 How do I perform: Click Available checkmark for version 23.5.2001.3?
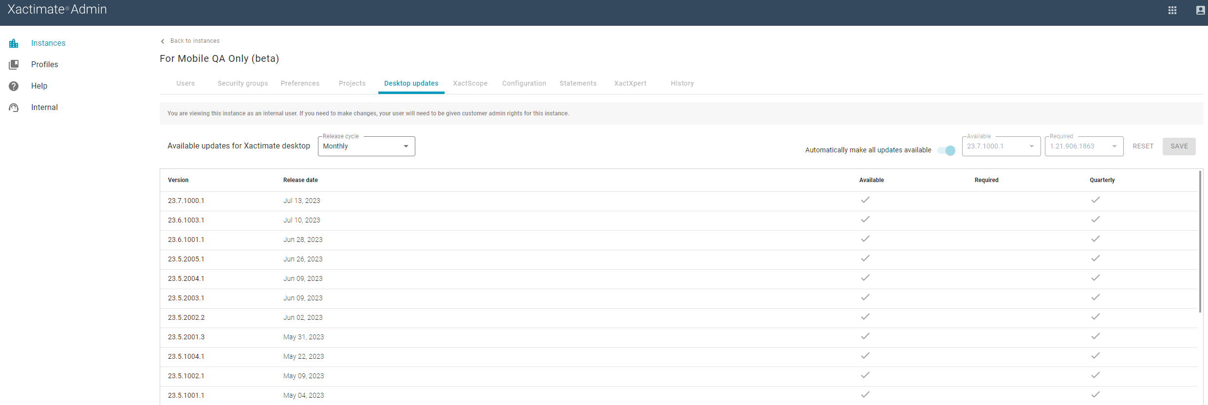point(865,336)
